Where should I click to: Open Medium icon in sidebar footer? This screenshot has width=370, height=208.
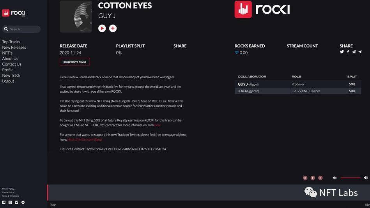pyautogui.click(x=4, y=202)
